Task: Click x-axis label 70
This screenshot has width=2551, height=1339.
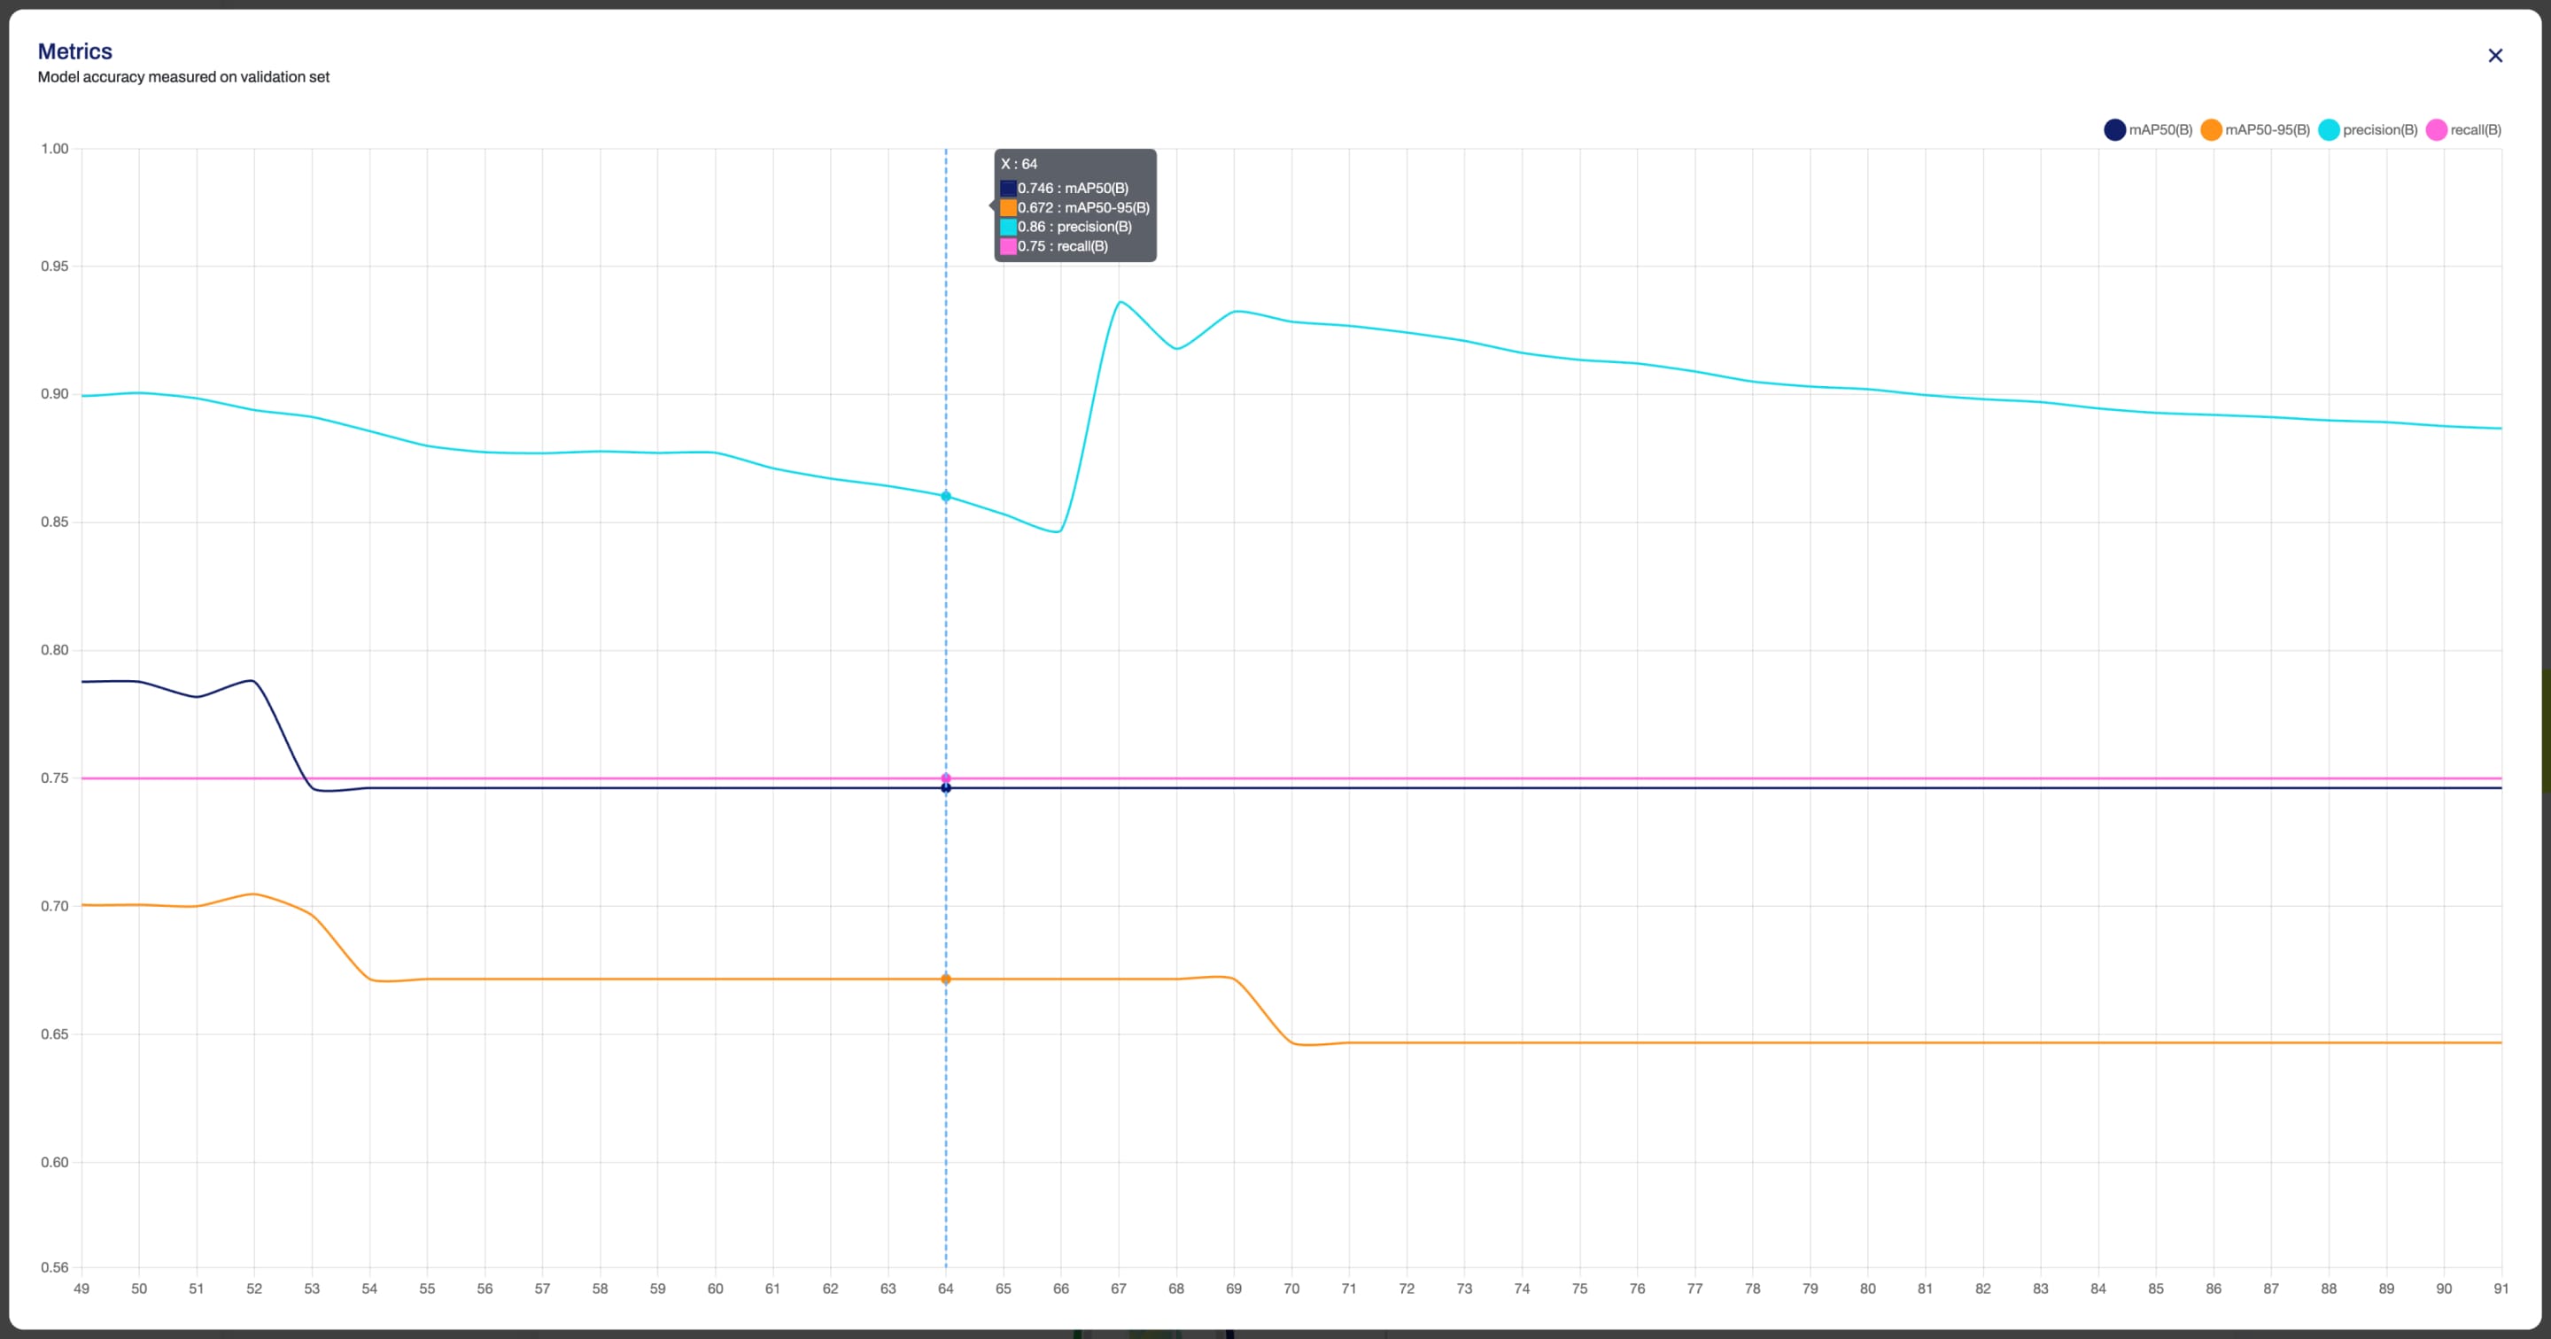Action: (x=1291, y=1289)
